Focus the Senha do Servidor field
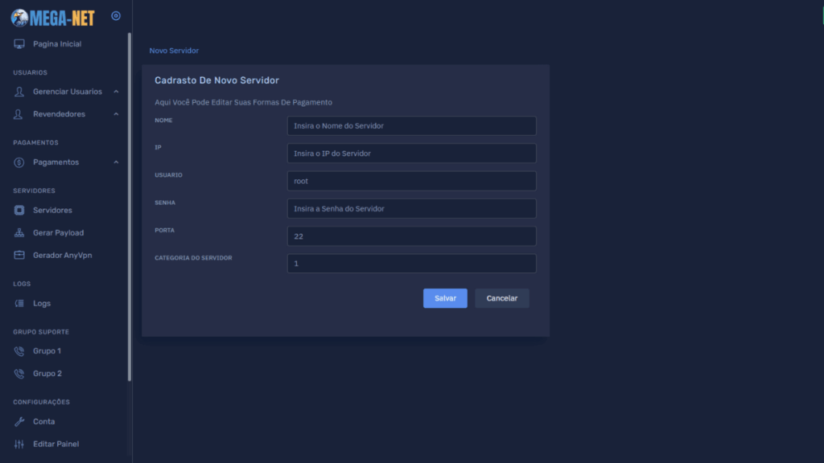Viewport: 824px width, 463px height. click(411, 208)
